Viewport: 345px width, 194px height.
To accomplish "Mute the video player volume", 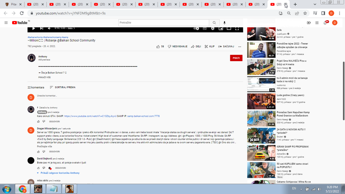I will [49, 28].
